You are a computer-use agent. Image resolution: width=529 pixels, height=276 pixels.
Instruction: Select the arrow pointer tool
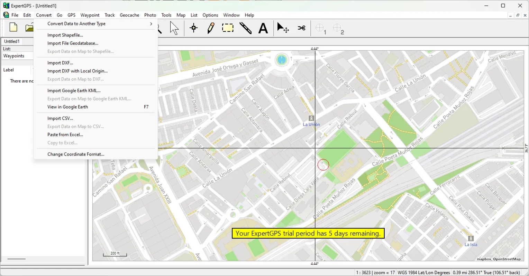click(174, 28)
